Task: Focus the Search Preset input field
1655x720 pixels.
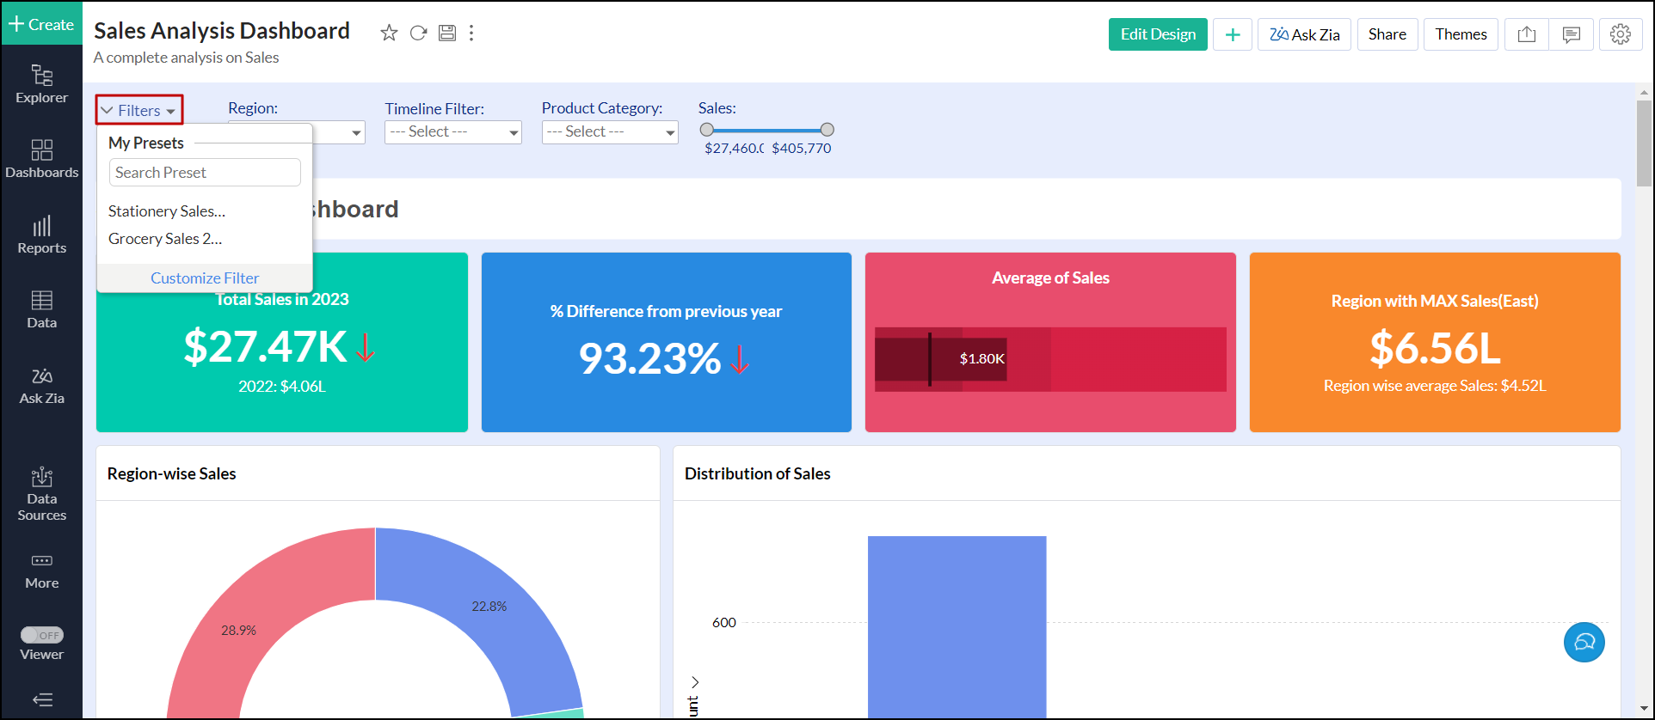Action: tap(205, 173)
